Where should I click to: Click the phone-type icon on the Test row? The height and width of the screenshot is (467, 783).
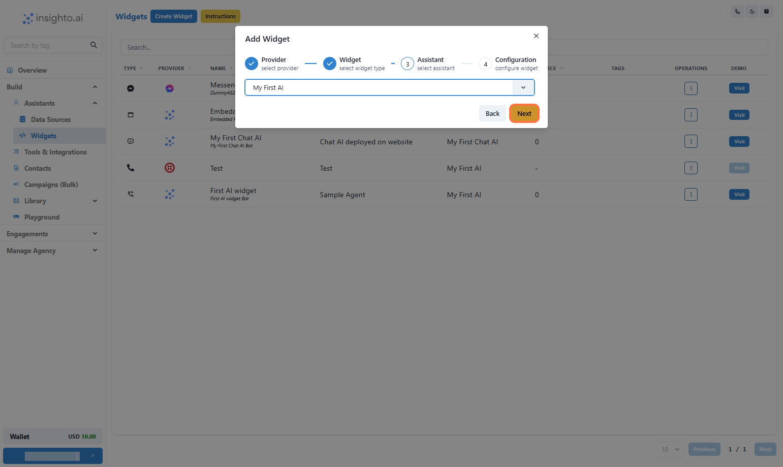(x=130, y=168)
